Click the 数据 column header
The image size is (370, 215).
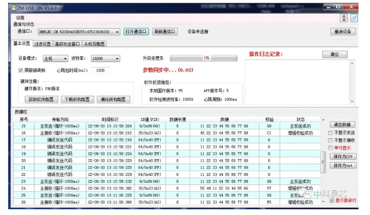click(224, 120)
